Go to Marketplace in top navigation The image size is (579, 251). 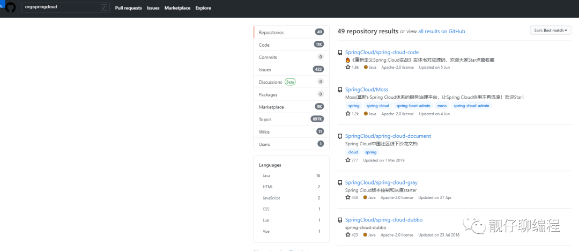click(x=177, y=8)
